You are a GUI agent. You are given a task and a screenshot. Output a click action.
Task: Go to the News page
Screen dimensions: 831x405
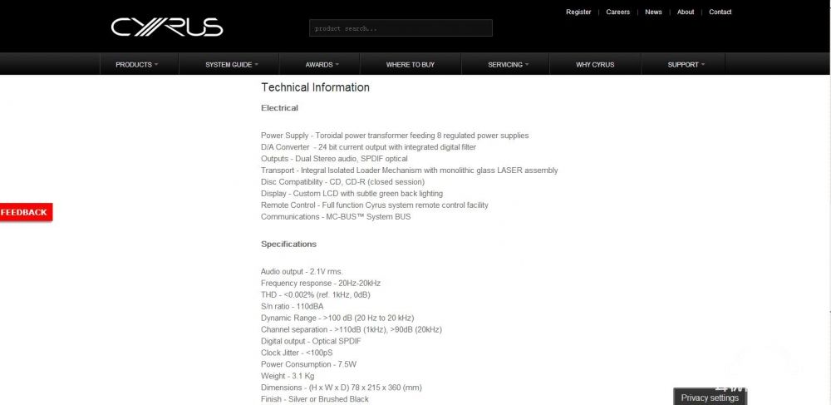point(653,12)
